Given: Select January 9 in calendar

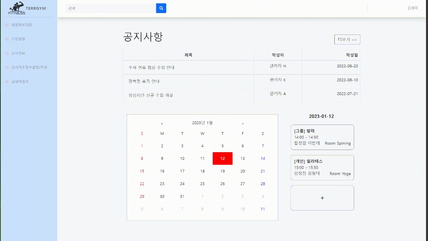Looking at the screenshot, I should (x=162, y=158).
